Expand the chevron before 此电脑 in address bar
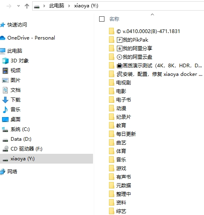The width and height of the screenshot is (204, 215). pos(44,6)
